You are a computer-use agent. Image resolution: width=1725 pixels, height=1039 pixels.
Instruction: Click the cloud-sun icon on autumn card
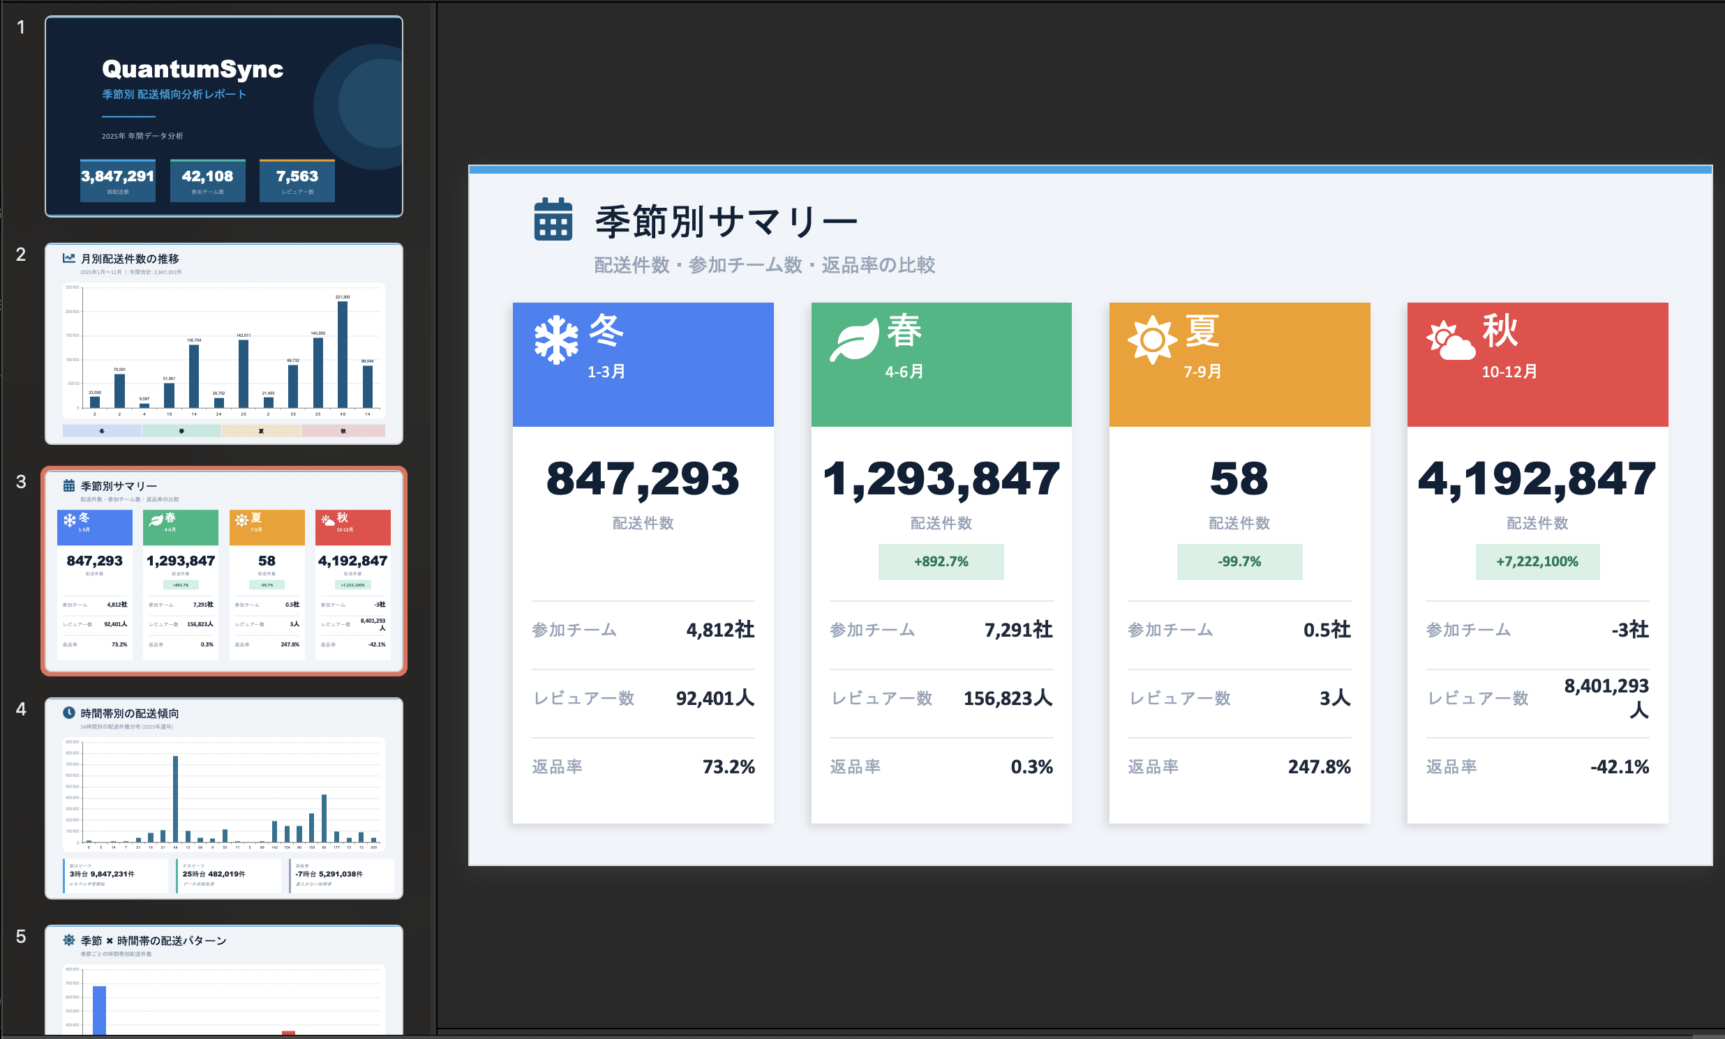[1450, 342]
